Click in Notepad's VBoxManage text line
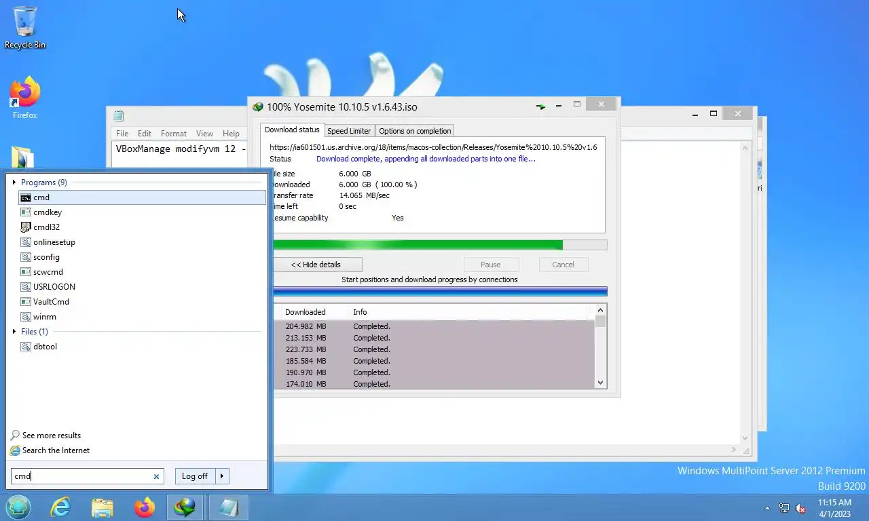The height and width of the screenshot is (521, 869). pyautogui.click(x=181, y=149)
